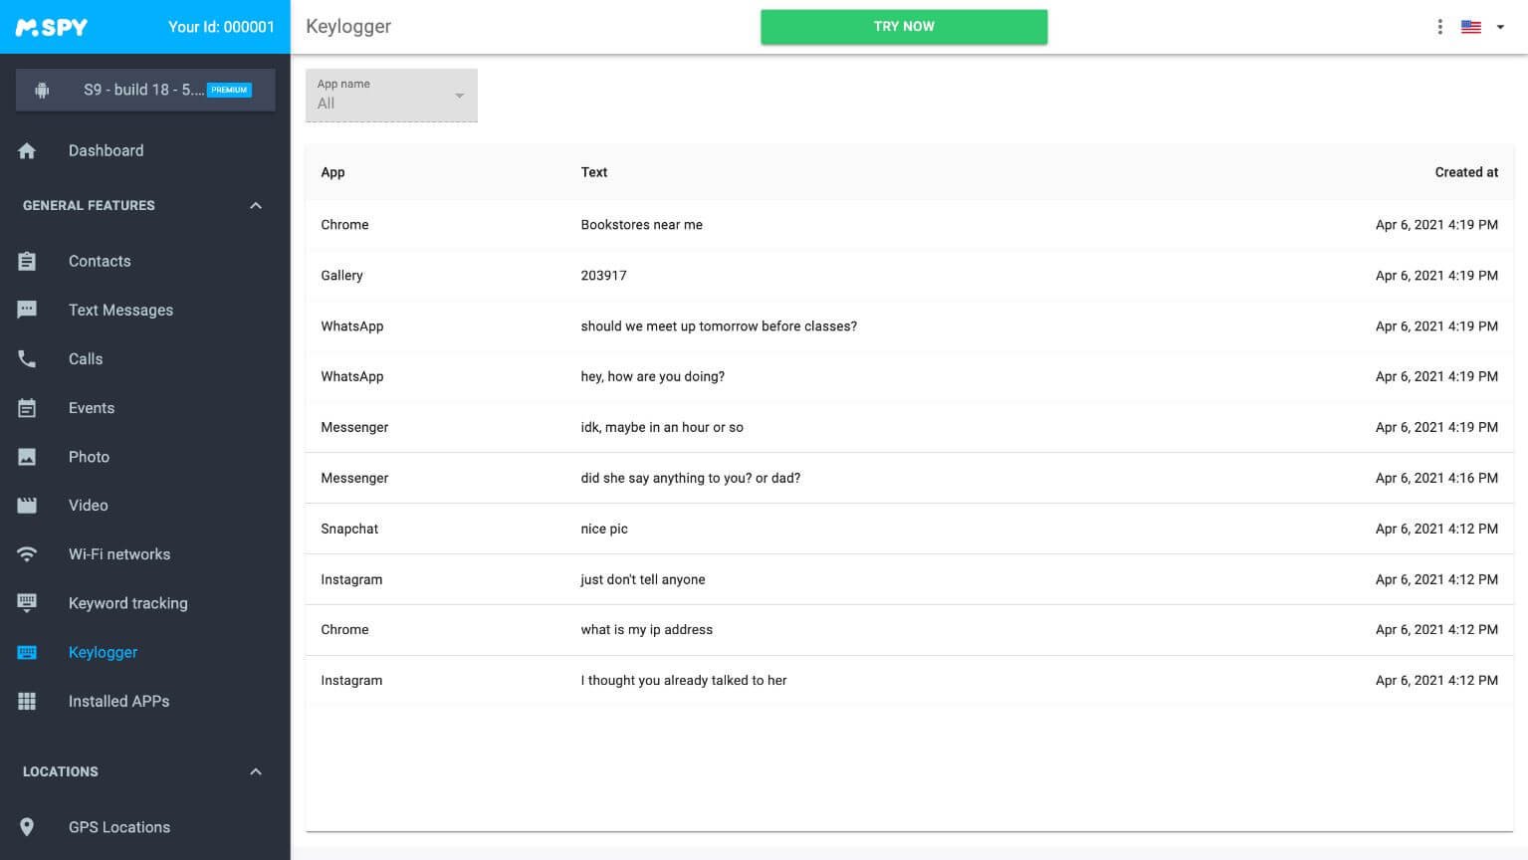
Task: Click 'what is my ip address' entry
Action: click(x=909, y=630)
